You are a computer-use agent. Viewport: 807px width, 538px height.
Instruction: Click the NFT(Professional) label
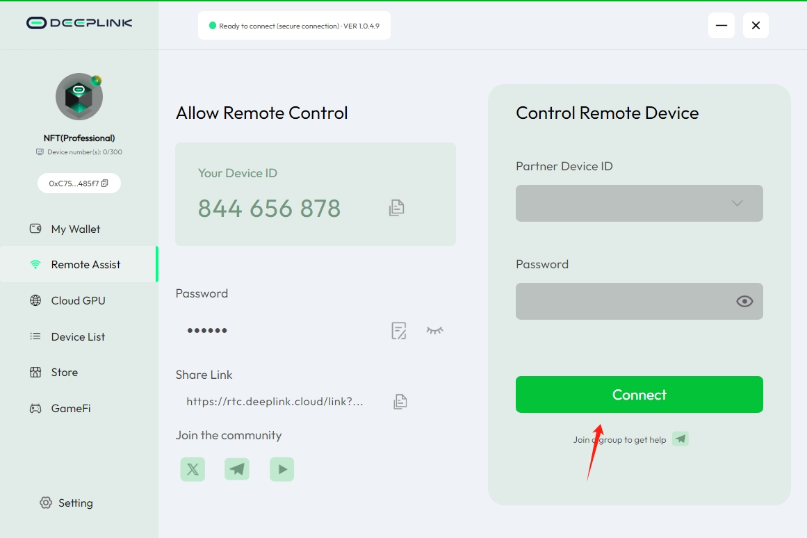[79, 138]
